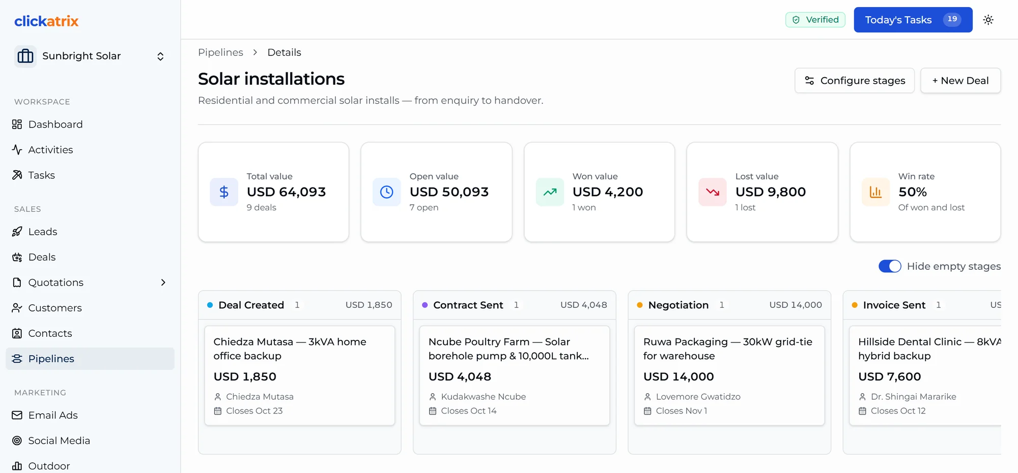This screenshot has width=1018, height=473.
Task: Click 'Closes Nov 1' date
Action: click(x=682, y=411)
